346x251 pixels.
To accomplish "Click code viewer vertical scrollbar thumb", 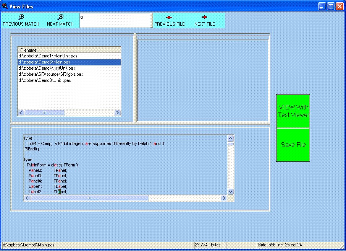I will point(230,144).
